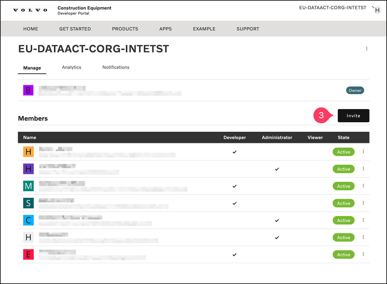The image size is (387, 284).
Task: Click the orange H member avatar
Action: click(x=28, y=152)
